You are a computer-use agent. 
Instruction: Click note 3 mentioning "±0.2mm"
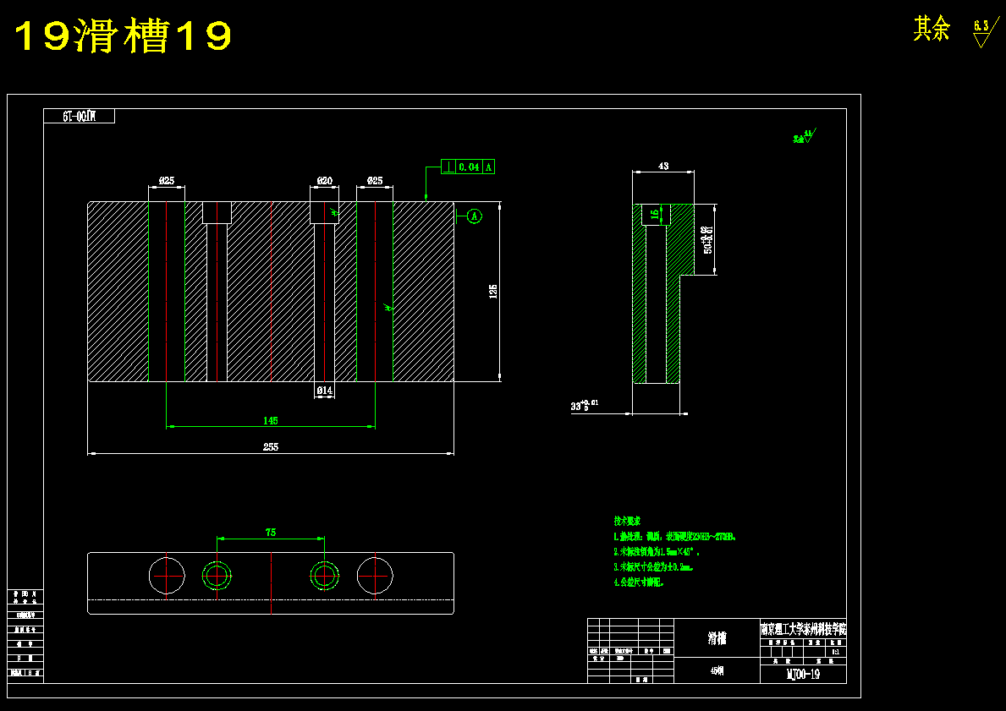[x=653, y=566]
